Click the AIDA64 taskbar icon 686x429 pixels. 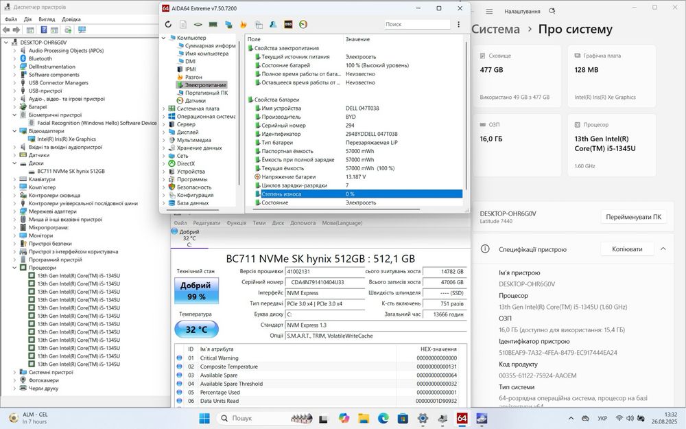pos(462,418)
